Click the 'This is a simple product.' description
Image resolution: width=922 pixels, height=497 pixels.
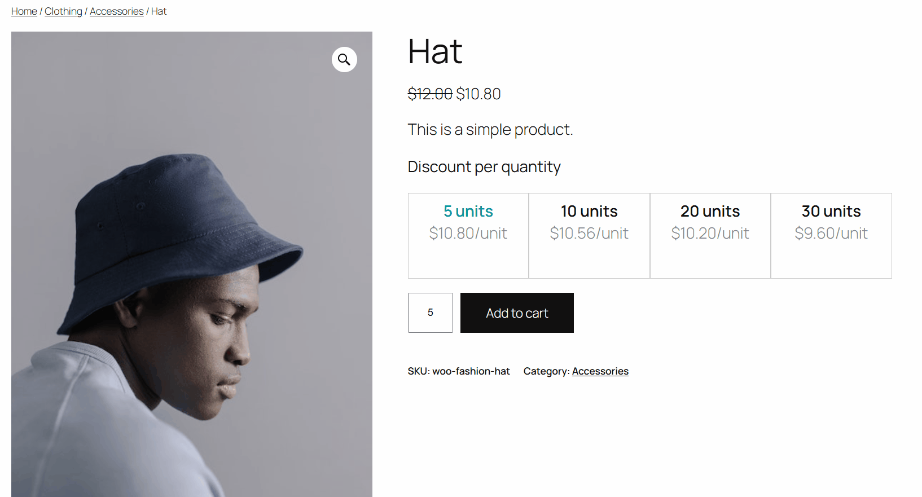tap(490, 130)
